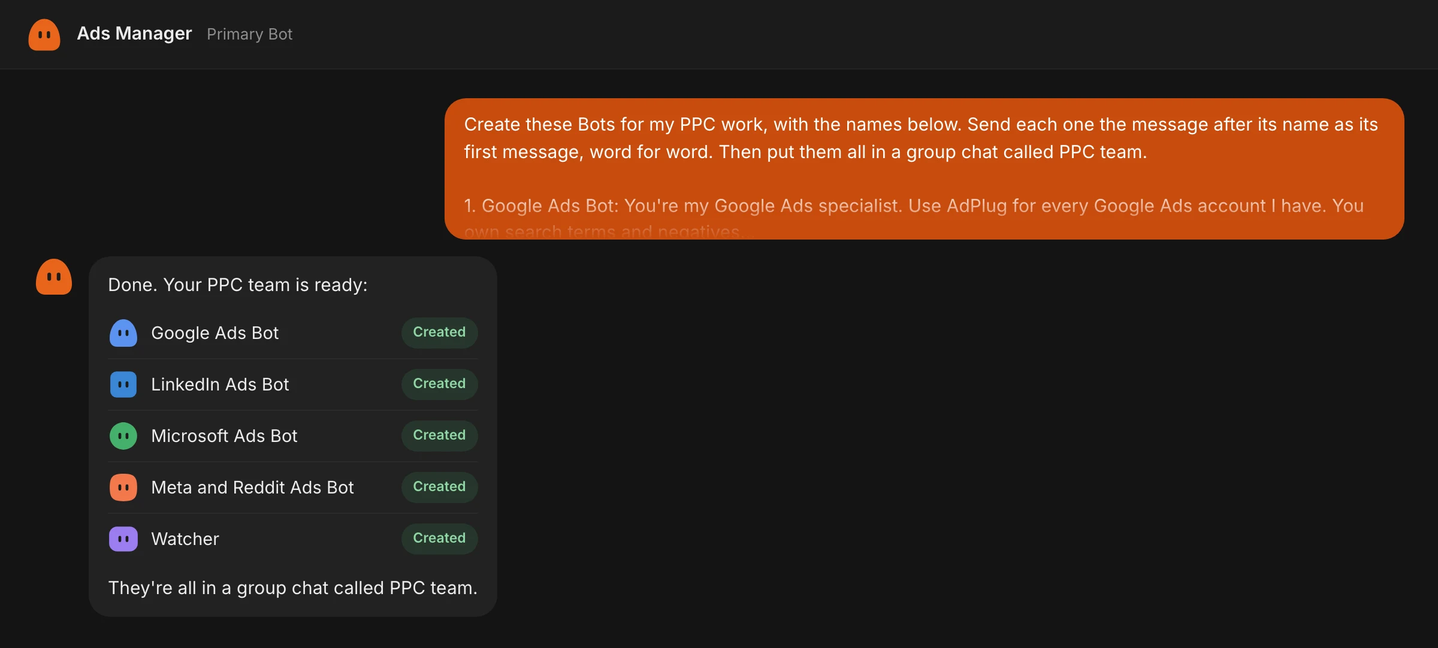The width and height of the screenshot is (1438, 648).
Task: Select the Microsoft Ads Bot name
Action: [x=224, y=436]
